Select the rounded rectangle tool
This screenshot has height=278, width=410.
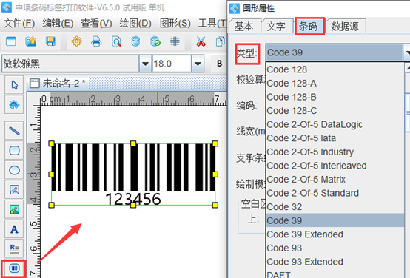[14, 150]
